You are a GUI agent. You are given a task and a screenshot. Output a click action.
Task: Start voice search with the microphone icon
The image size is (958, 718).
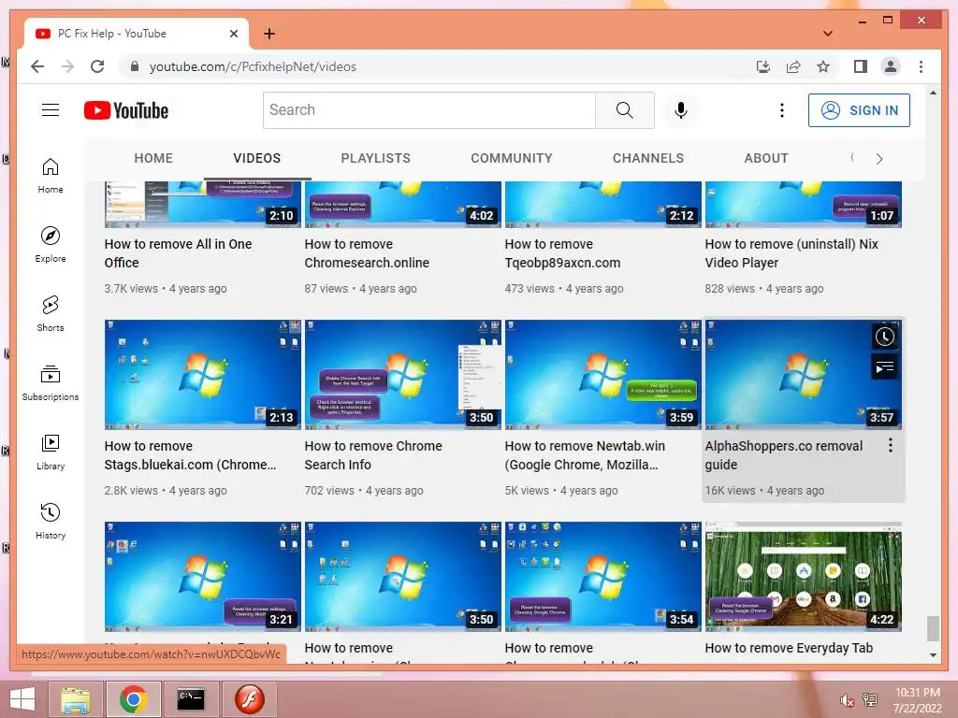coord(681,110)
